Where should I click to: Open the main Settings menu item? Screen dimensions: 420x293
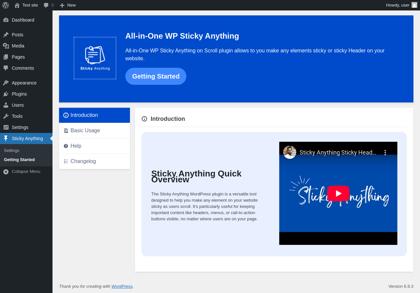(26, 127)
